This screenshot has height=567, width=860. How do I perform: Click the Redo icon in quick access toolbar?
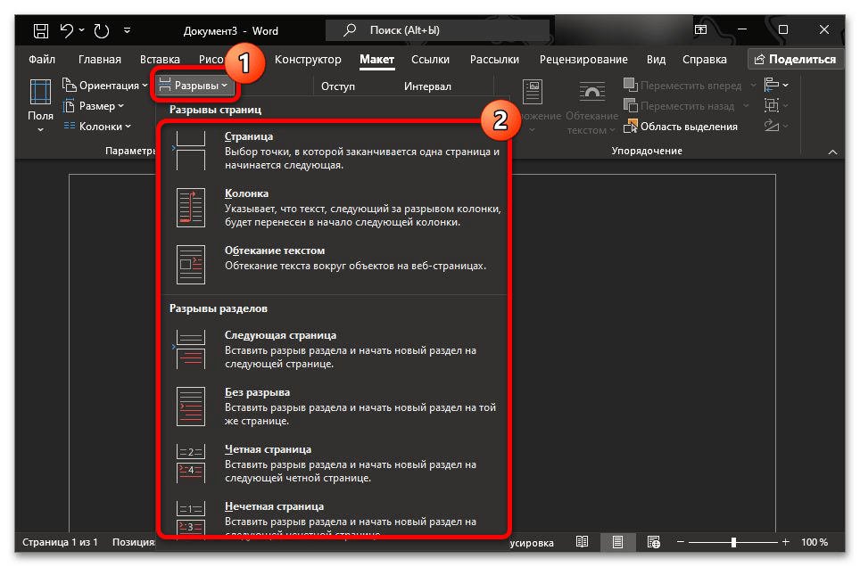coord(103,31)
